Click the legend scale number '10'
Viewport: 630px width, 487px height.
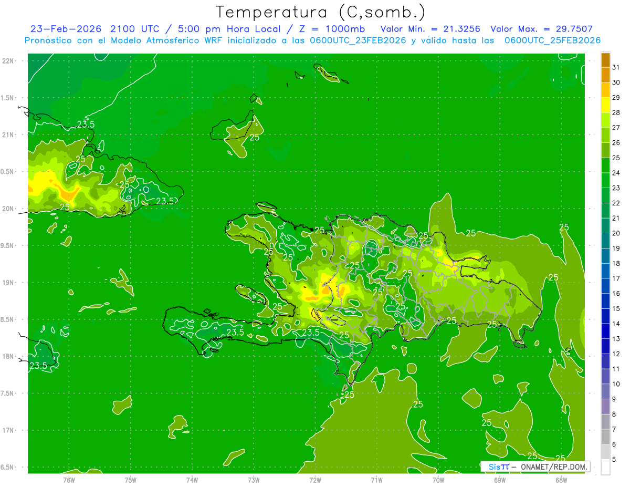click(x=616, y=384)
